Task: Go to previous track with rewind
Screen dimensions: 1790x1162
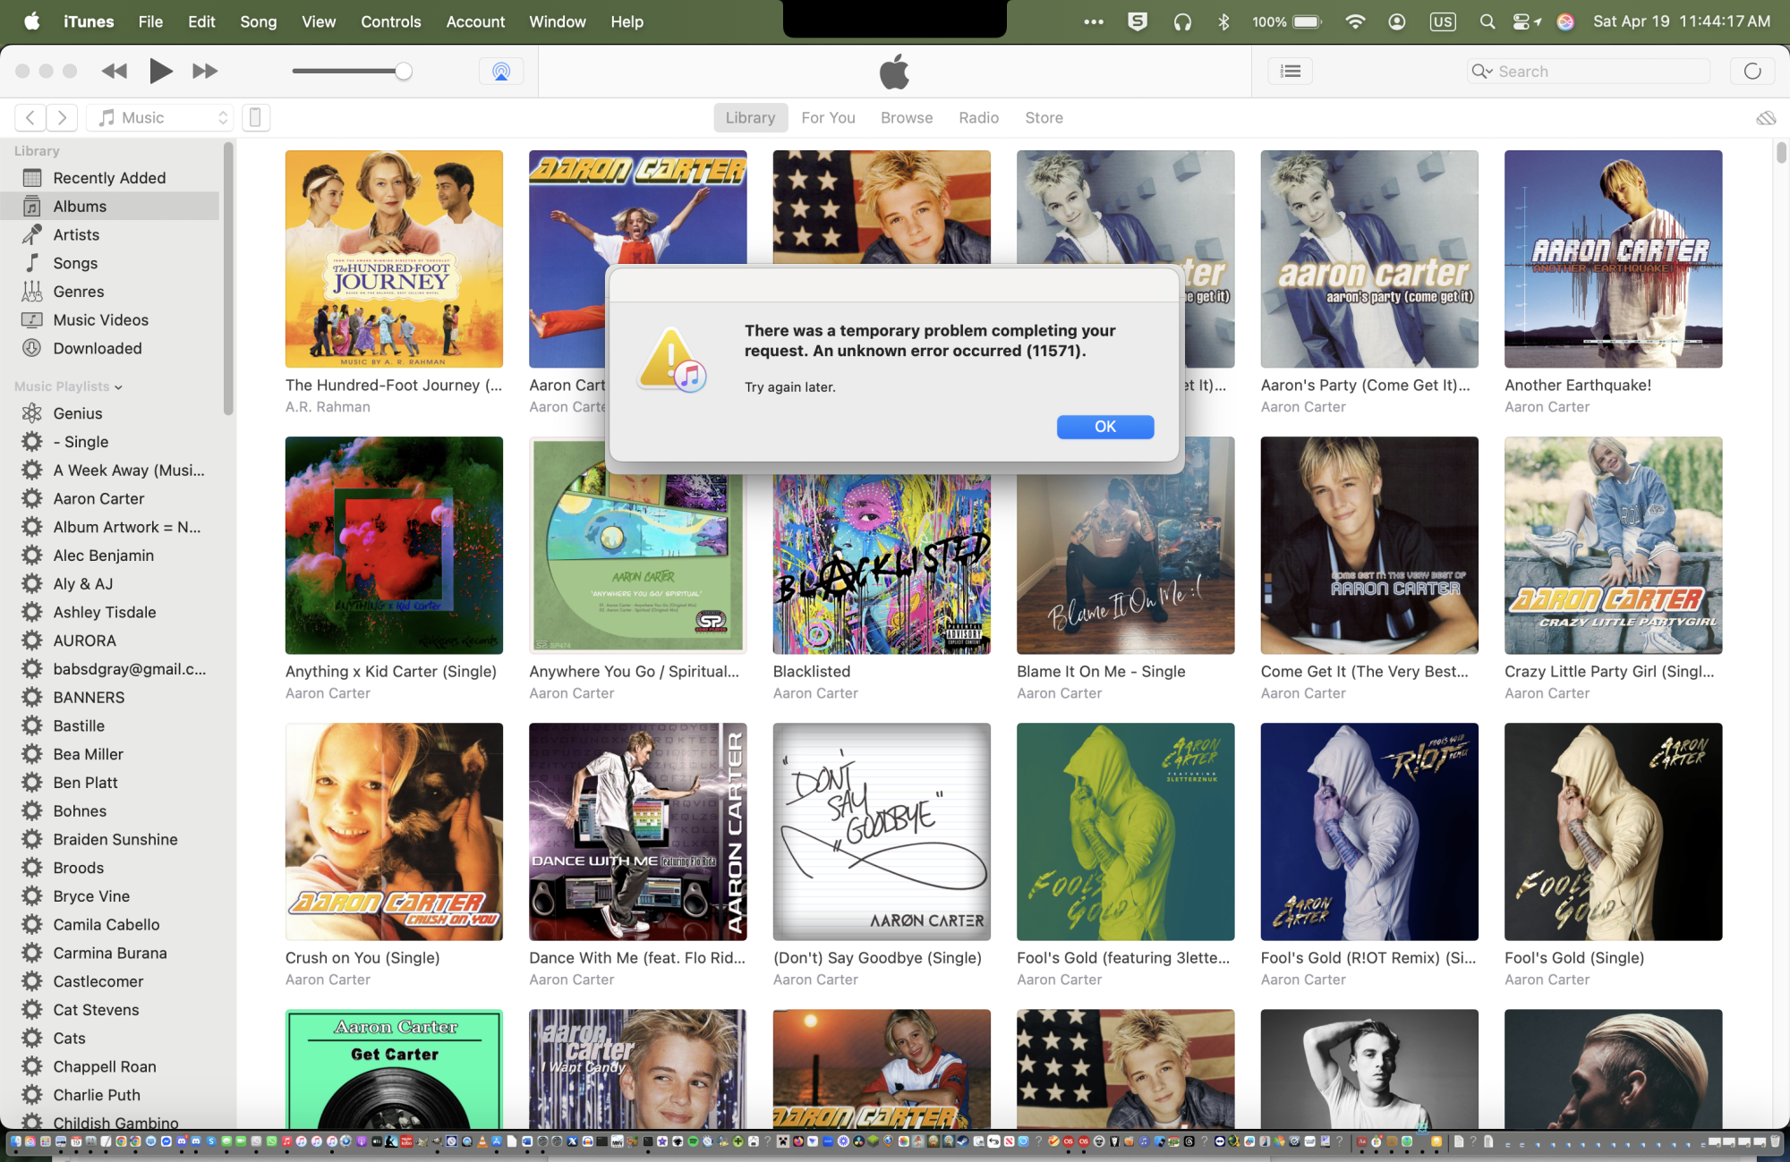Action: tap(114, 71)
